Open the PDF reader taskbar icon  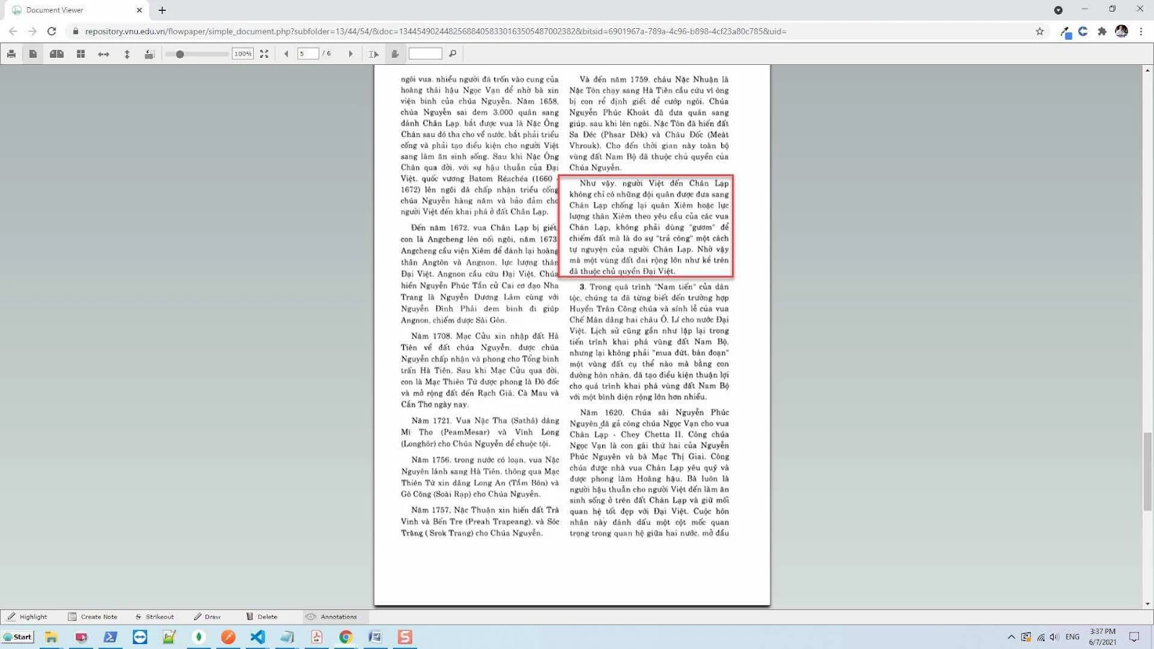coord(317,637)
